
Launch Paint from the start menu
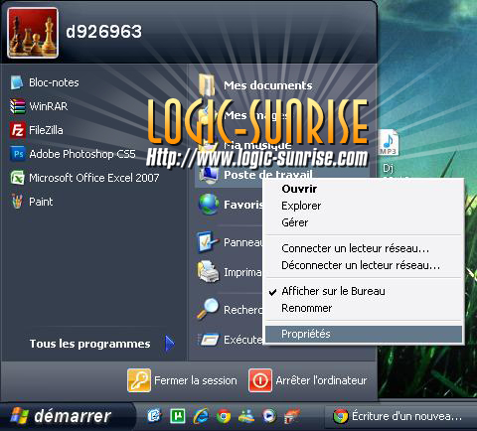32,202
